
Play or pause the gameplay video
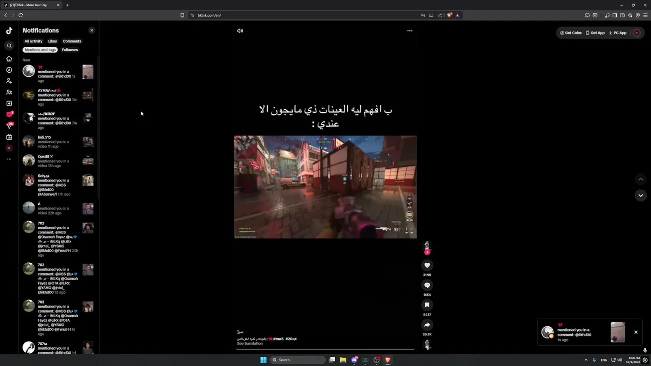[x=325, y=187]
